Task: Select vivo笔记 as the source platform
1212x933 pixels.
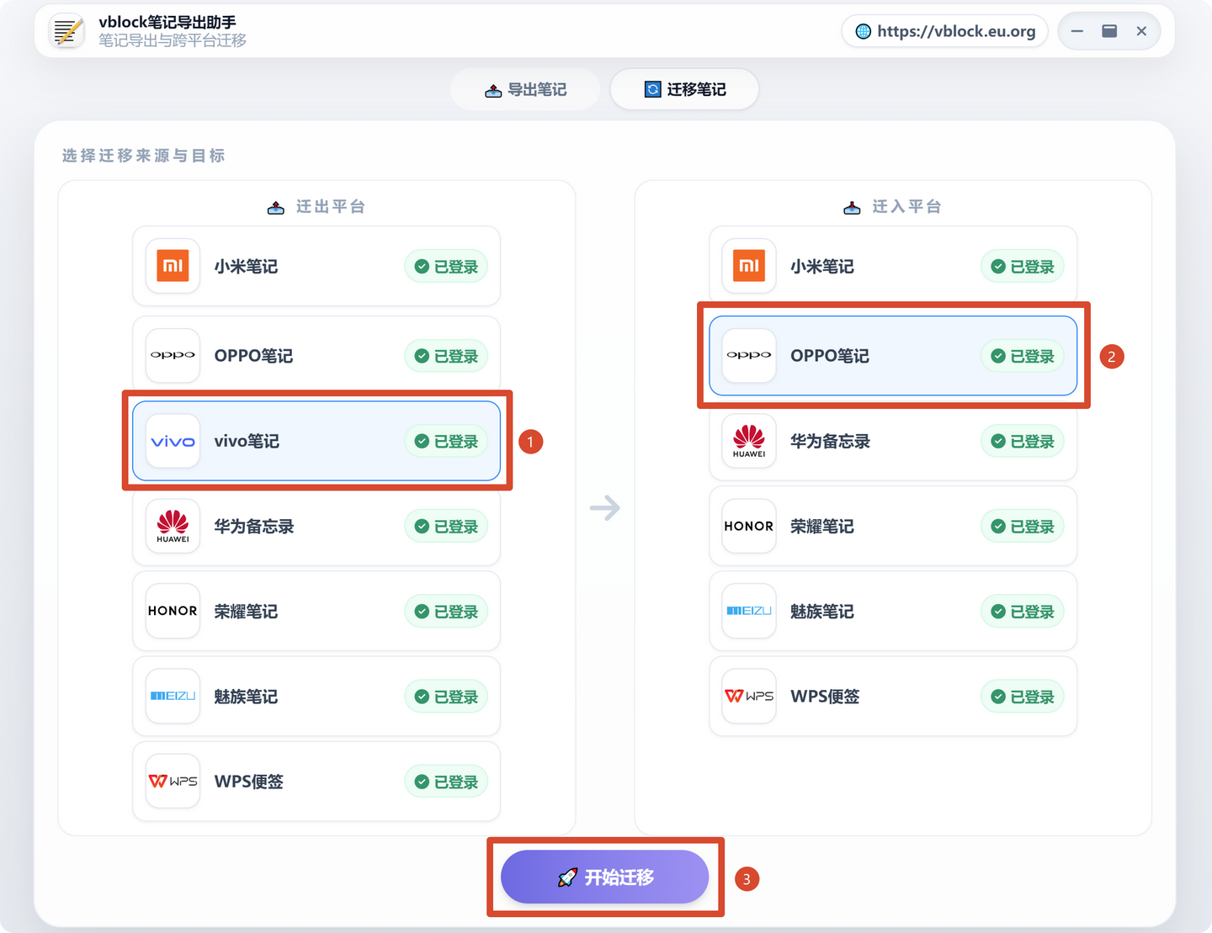Action: click(316, 441)
